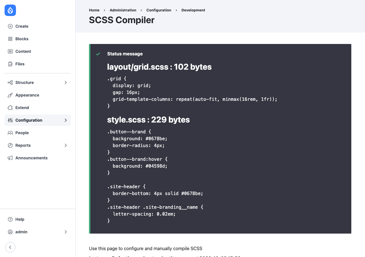Image resolution: width=365 pixels, height=257 pixels.
Task: Click the 'Status message' label
Action: pos(125,54)
